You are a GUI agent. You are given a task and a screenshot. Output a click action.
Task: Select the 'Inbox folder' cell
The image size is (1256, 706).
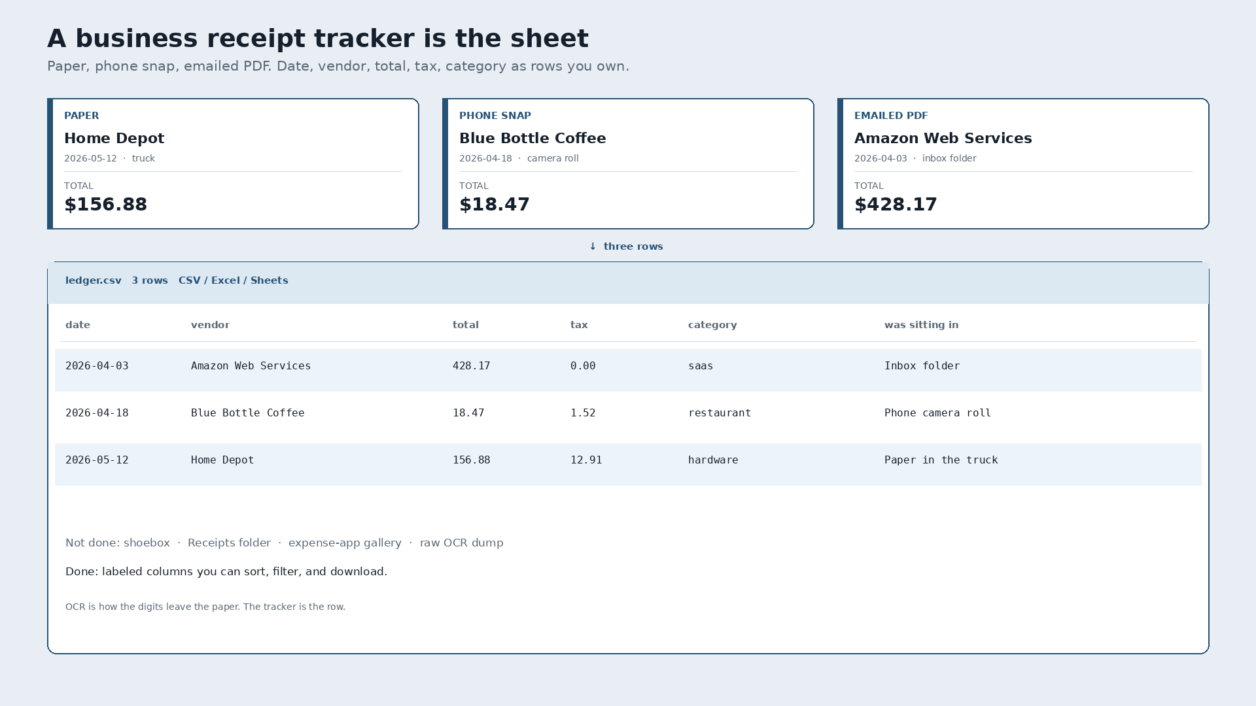click(x=922, y=366)
